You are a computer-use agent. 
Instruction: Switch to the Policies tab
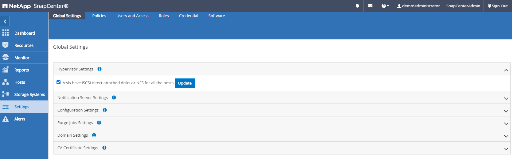[x=99, y=16]
